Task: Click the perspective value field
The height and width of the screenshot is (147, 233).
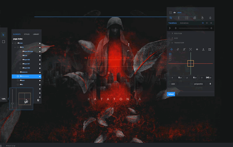Action: click(202, 84)
